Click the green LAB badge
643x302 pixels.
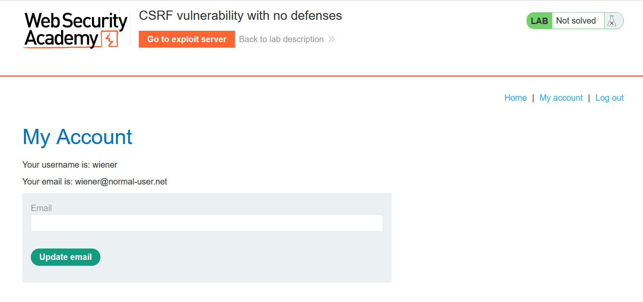coord(539,21)
